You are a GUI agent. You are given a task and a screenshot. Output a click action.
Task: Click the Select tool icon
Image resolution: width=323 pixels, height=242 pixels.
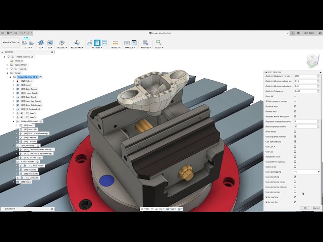click(x=159, y=42)
